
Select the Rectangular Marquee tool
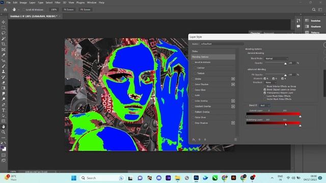tap(4, 27)
